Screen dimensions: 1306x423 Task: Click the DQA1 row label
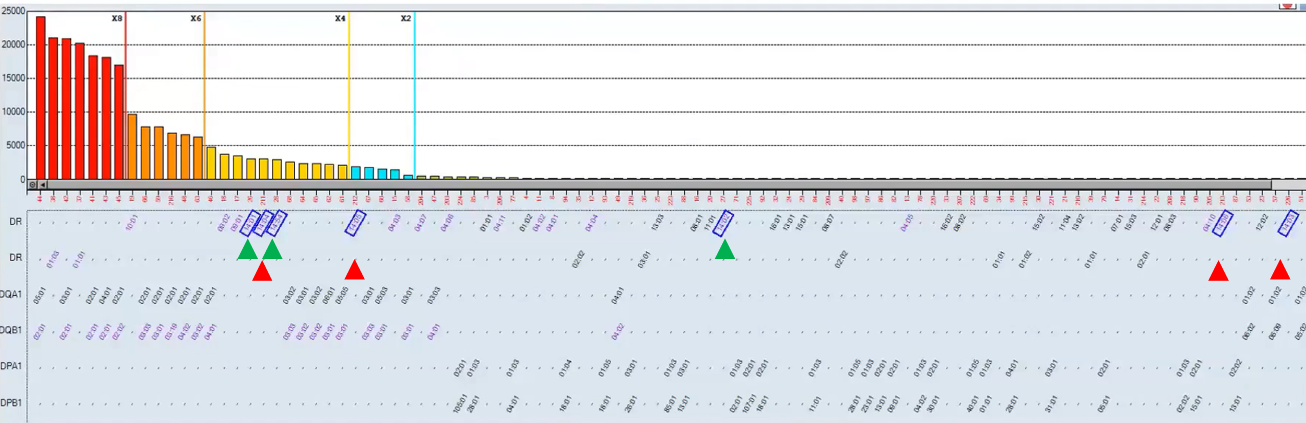tap(11, 294)
